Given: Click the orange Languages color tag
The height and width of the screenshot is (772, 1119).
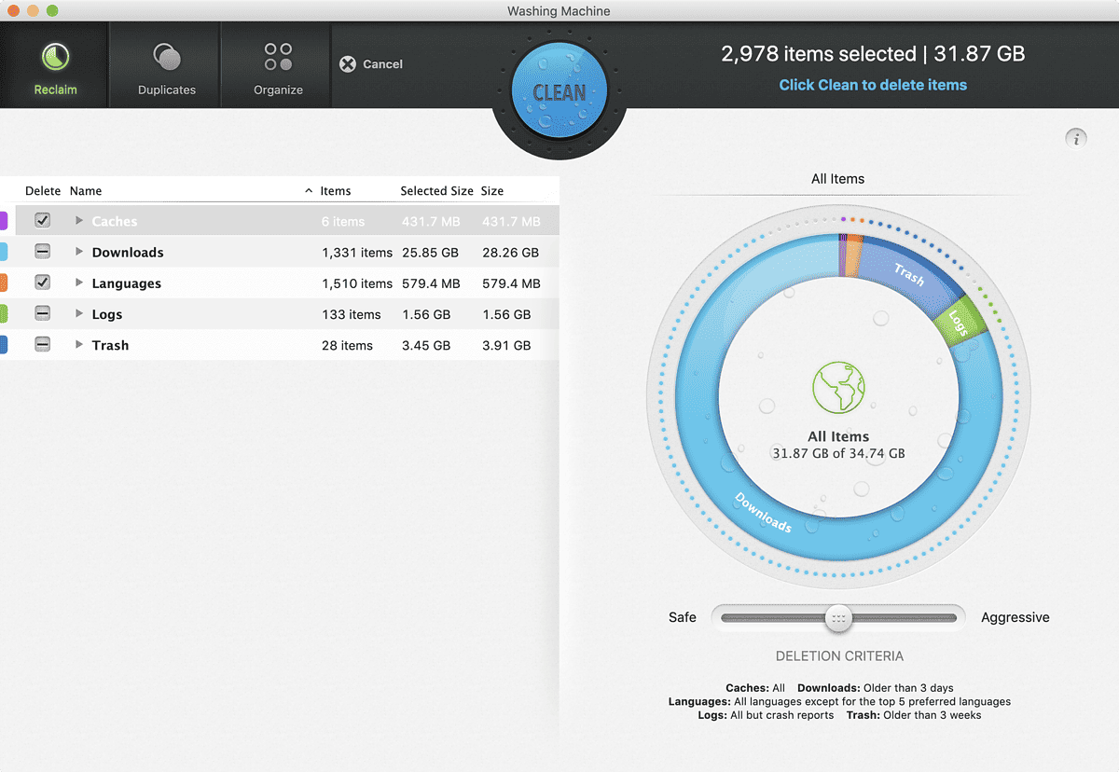Looking at the screenshot, I should click(4, 283).
